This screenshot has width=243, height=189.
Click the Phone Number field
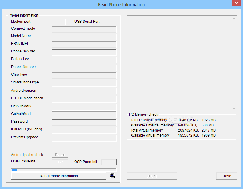click(84, 68)
